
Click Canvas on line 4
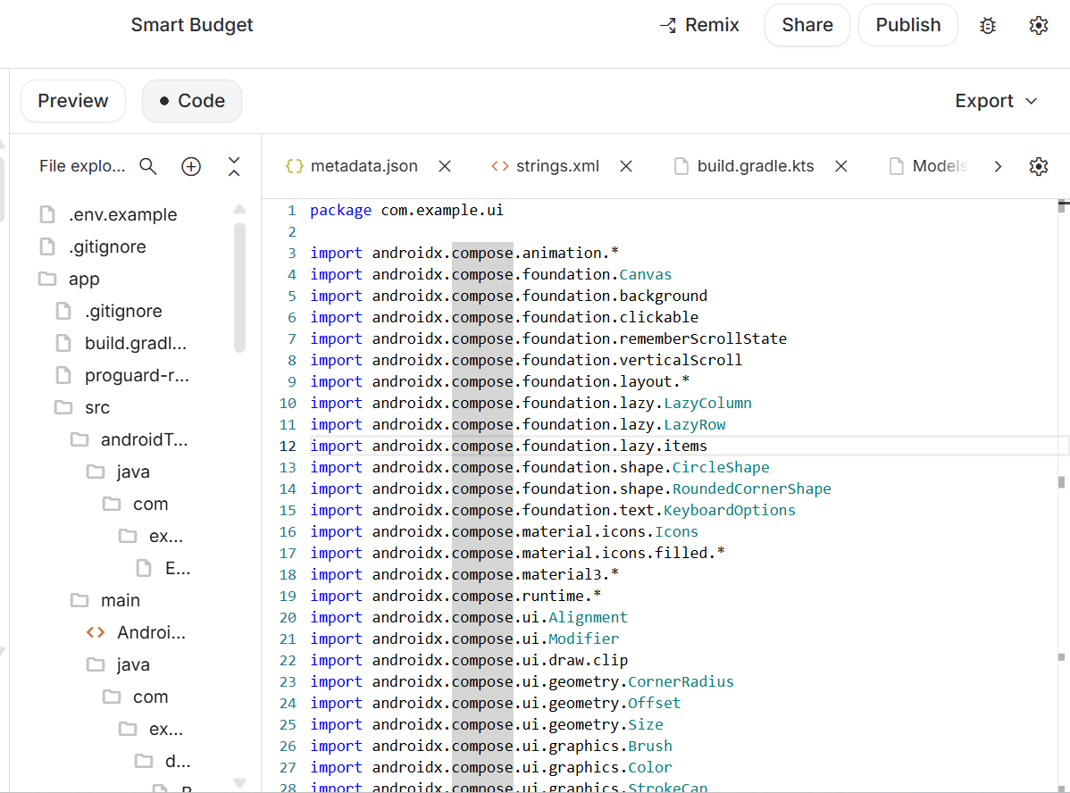[x=645, y=274]
